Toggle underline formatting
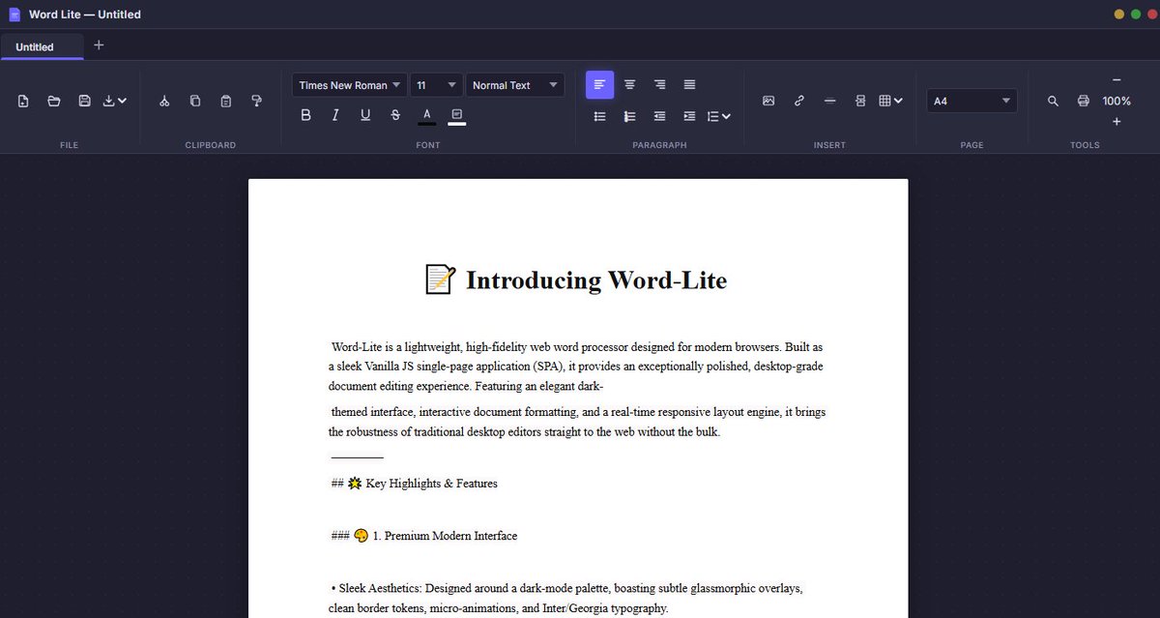 pos(365,115)
